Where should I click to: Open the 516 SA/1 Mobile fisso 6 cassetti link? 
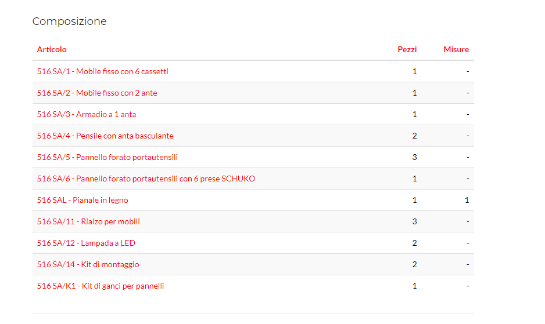pos(103,71)
